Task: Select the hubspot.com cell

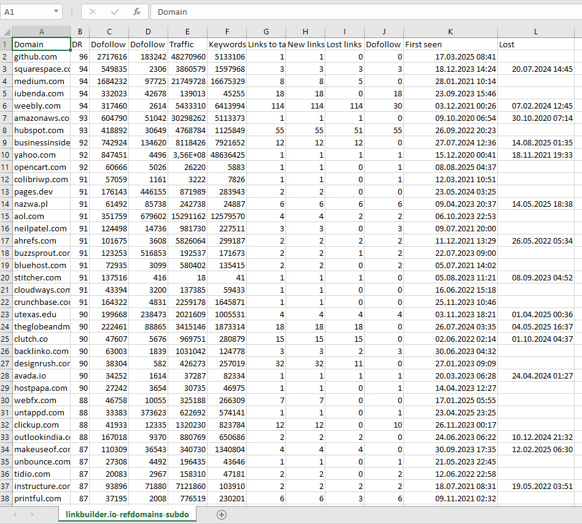Action: (42, 130)
